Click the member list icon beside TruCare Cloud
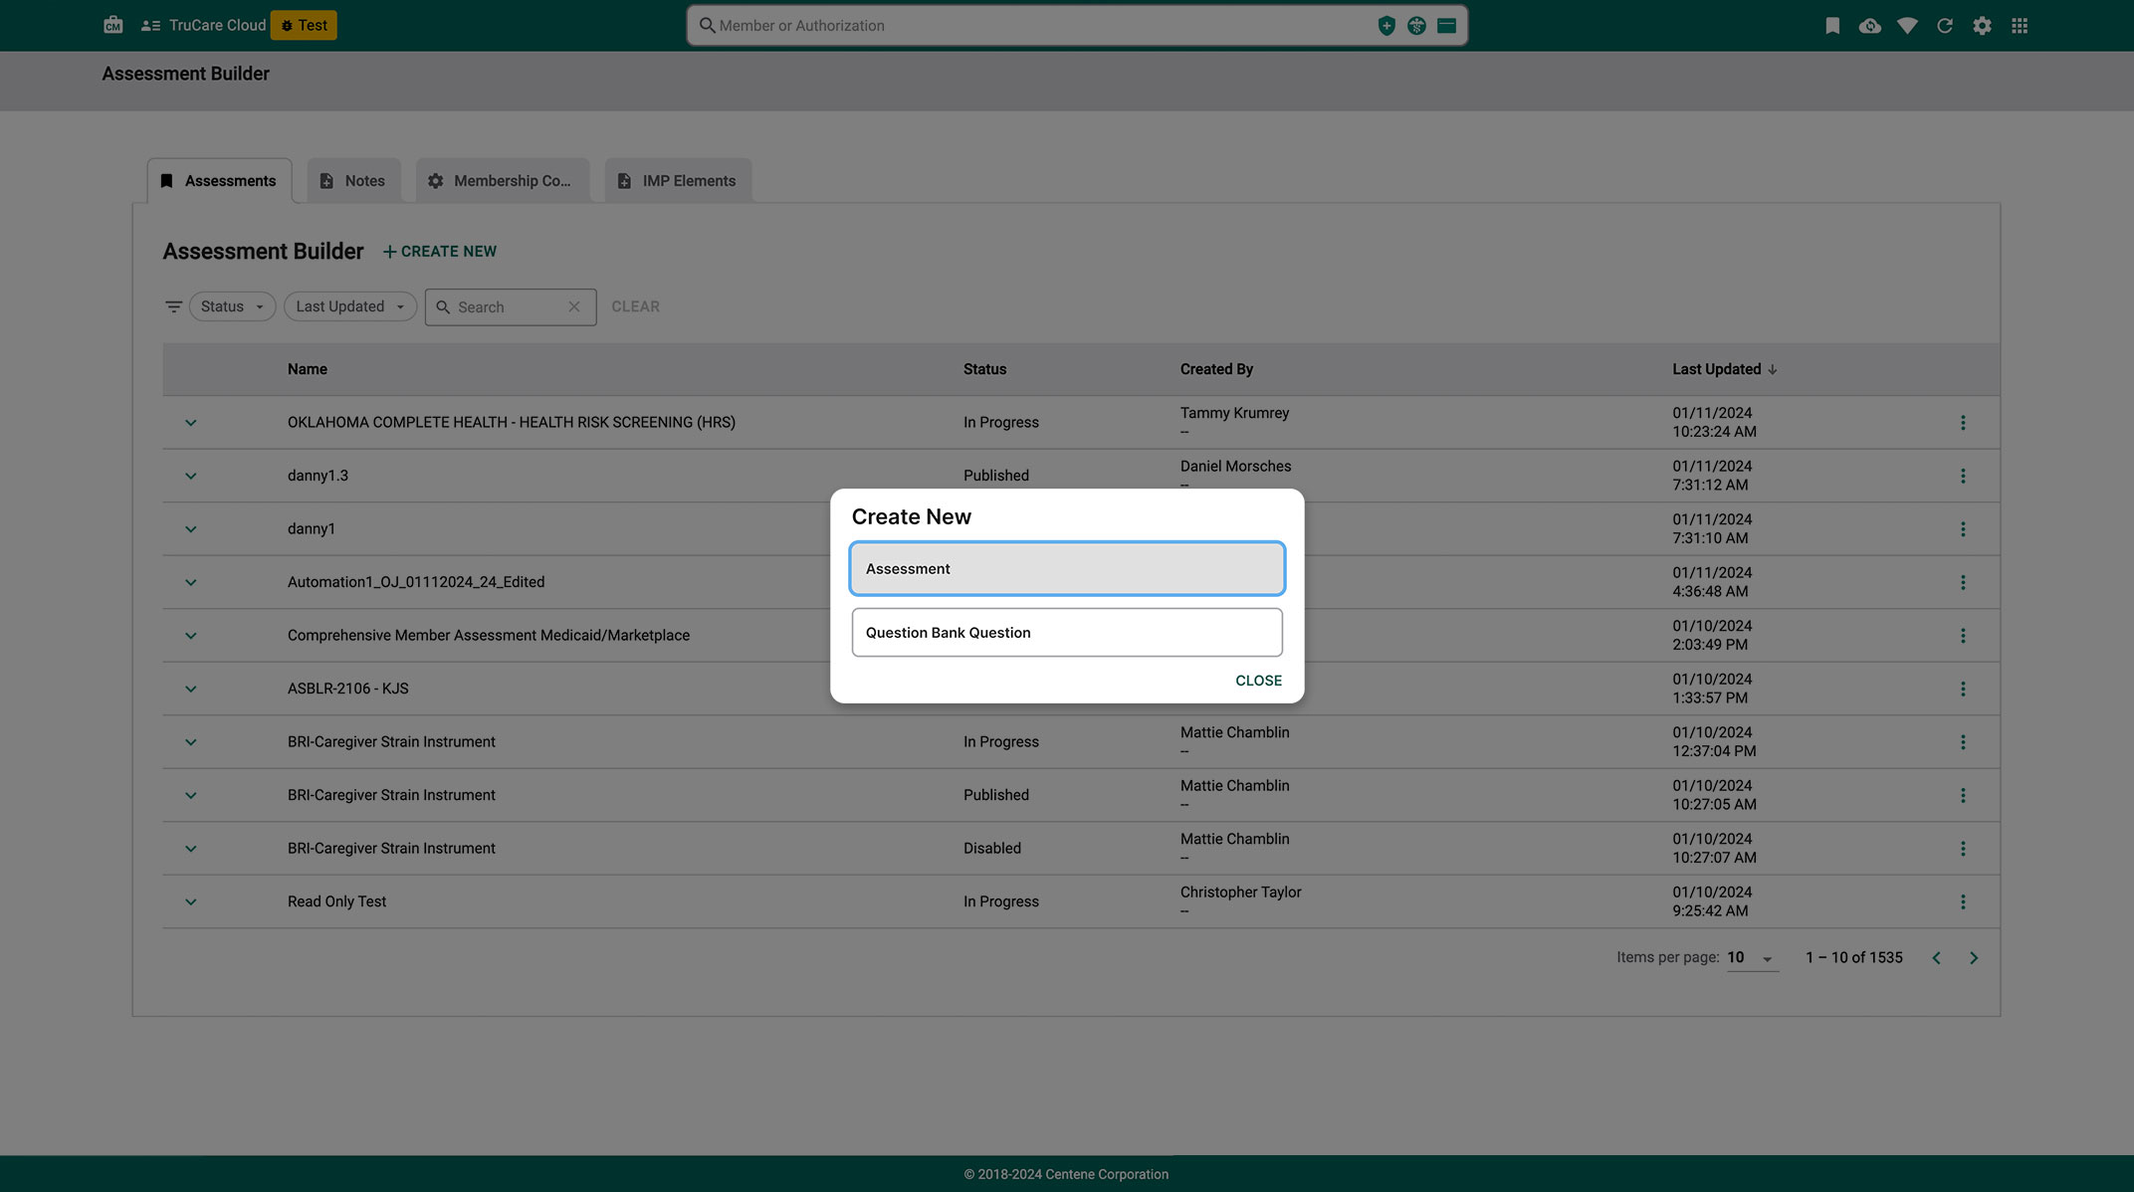2134x1192 pixels. click(151, 26)
